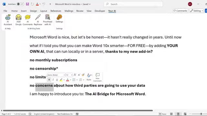Open the add-in Settings gears
The width and height of the screenshot is (207, 116).
point(59,19)
